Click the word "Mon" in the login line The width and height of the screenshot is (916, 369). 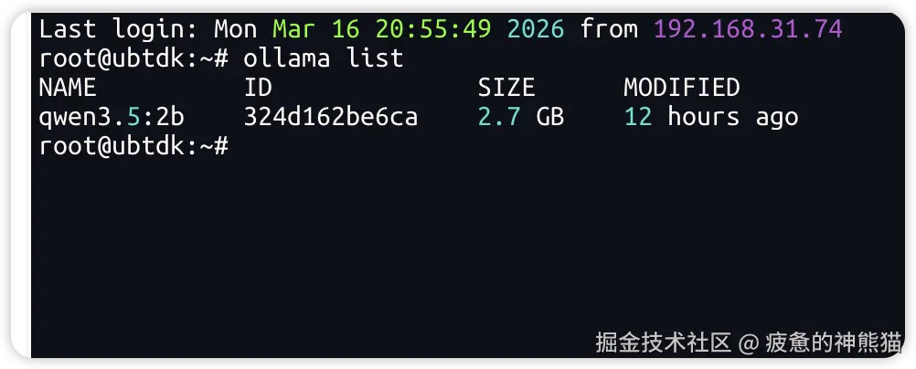coord(236,28)
